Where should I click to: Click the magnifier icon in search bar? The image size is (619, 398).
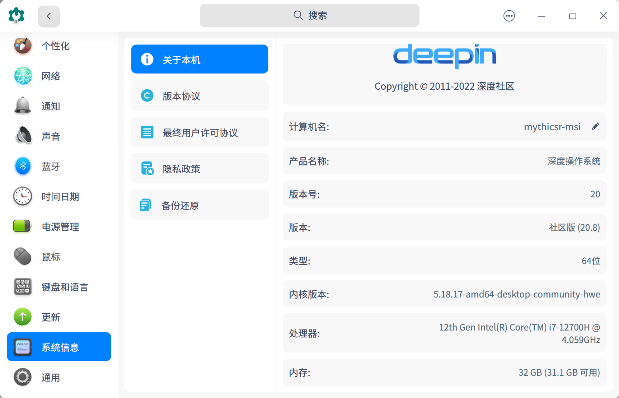298,15
